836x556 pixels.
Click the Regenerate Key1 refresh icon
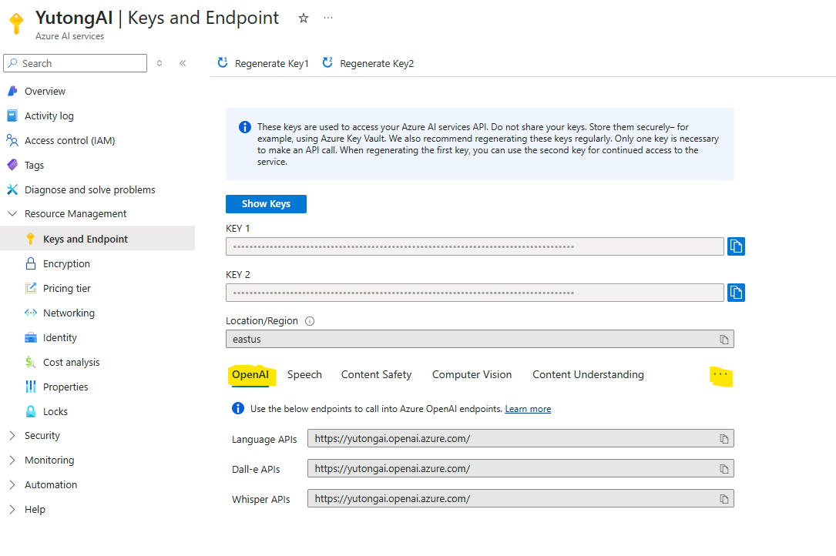[x=223, y=63]
